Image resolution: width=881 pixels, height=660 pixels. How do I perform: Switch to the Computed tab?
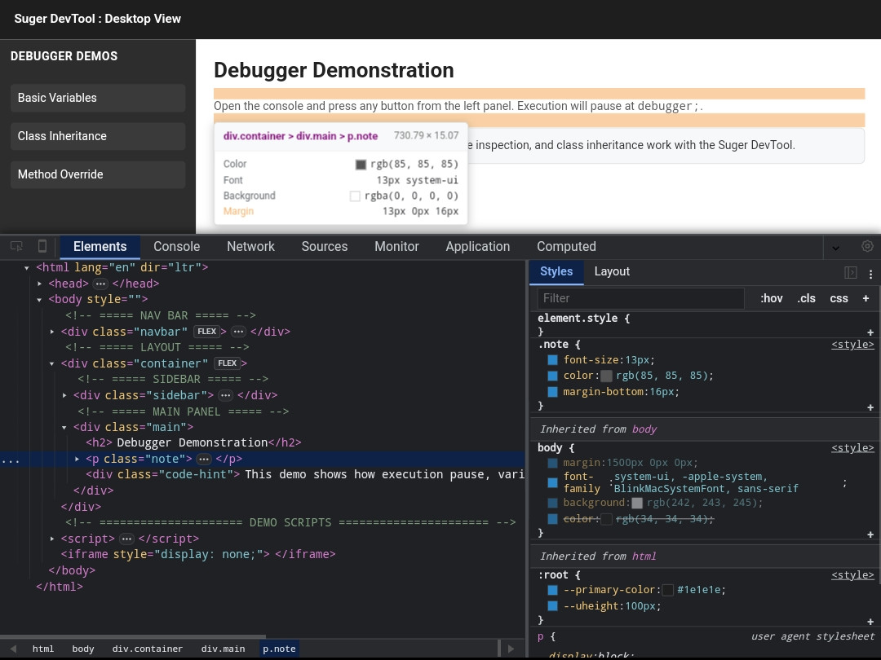pyautogui.click(x=566, y=246)
